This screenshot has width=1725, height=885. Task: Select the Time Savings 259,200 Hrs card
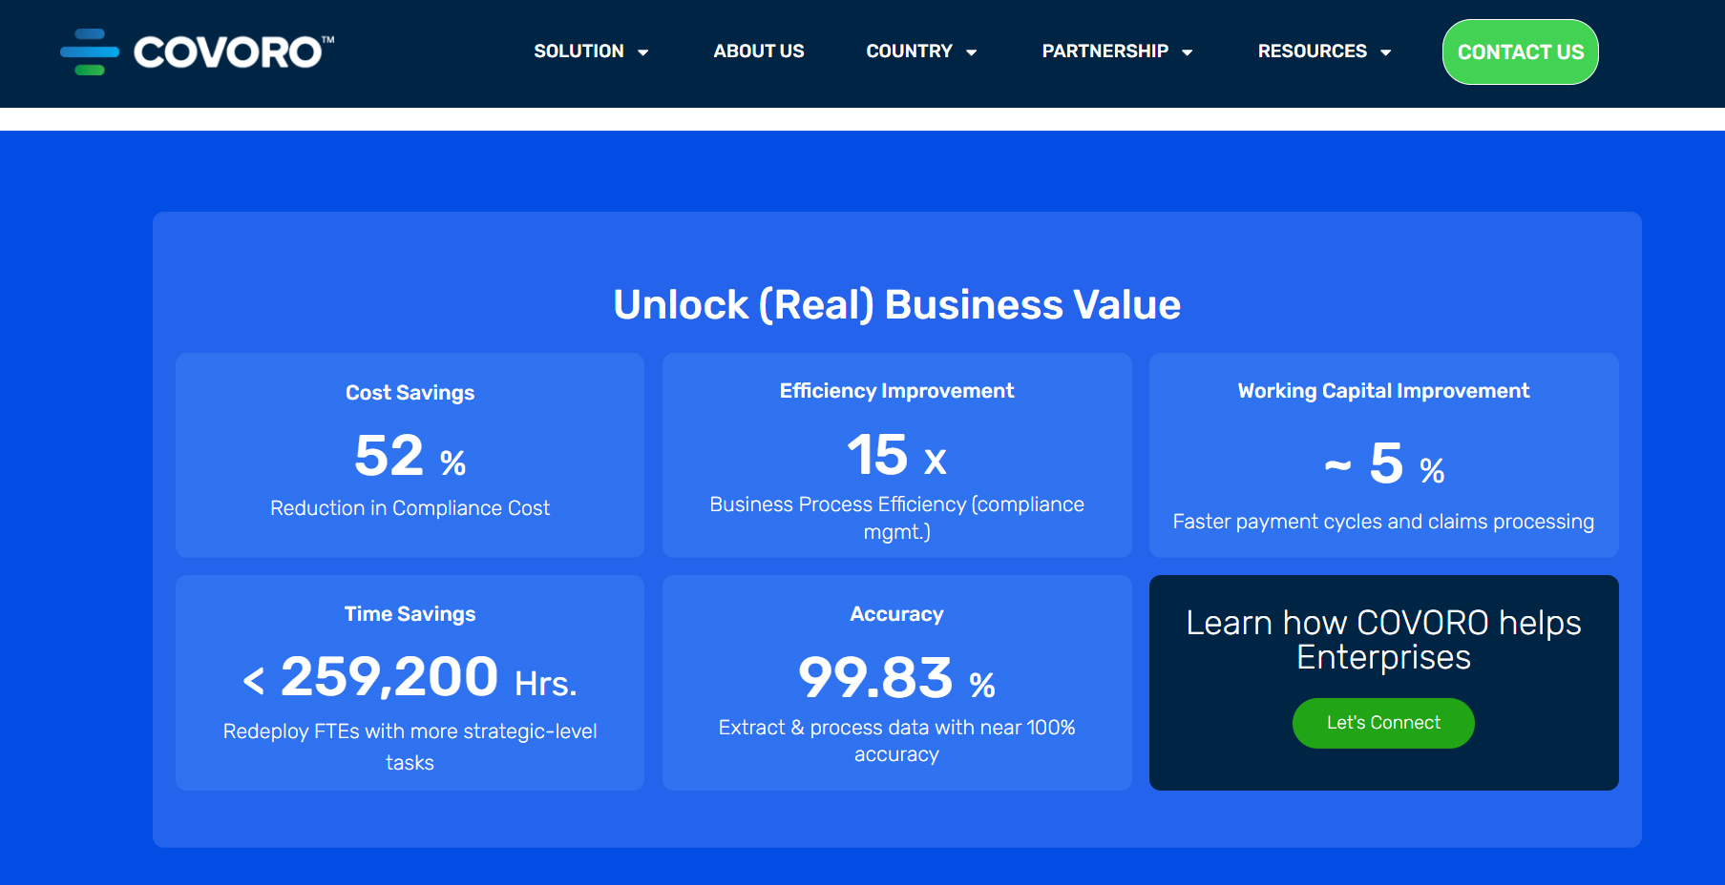pos(410,683)
